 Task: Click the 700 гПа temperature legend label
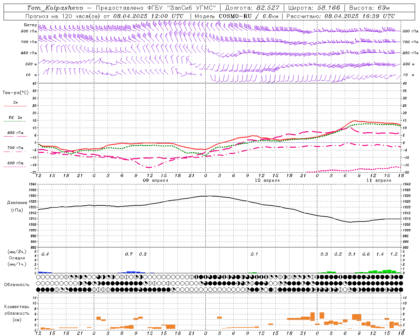click(15, 148)
